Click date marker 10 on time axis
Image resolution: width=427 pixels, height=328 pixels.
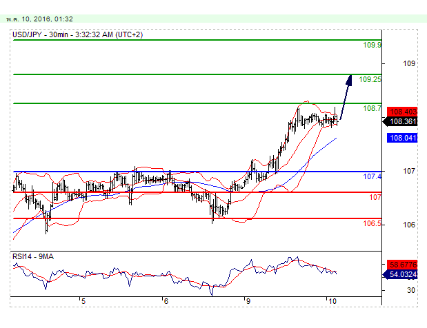coord(332,301)
